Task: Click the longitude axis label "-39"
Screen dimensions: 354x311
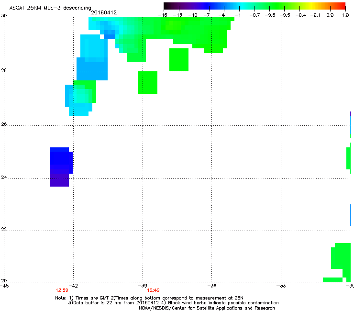Action: click(142, 286)
